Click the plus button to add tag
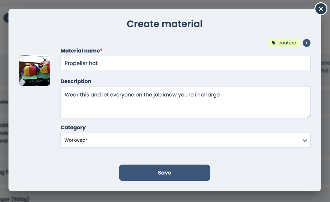Viewport: 330px width, 202px height. point(306,43)
